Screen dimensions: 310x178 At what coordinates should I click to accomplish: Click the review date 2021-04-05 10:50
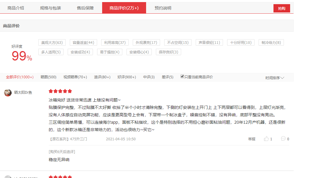[x=121, y=139]
